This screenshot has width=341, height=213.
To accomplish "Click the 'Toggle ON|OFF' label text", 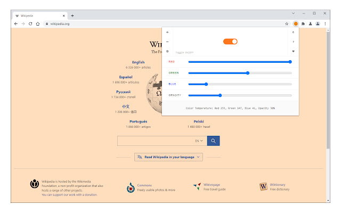I will (x=184, y=52).
